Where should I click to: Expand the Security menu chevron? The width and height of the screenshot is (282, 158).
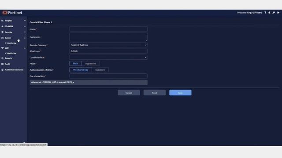click(x=25, y=32)
